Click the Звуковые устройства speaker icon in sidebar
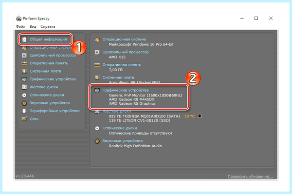Viewport: 292px width, 194px height. pos(24,103)
